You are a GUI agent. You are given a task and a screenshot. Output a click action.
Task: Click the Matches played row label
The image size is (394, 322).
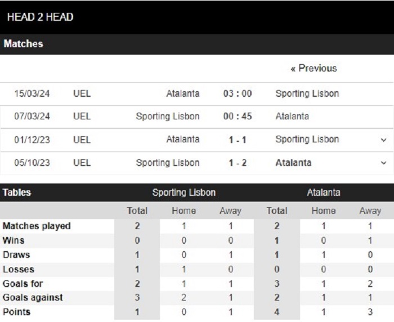(37, 226)
